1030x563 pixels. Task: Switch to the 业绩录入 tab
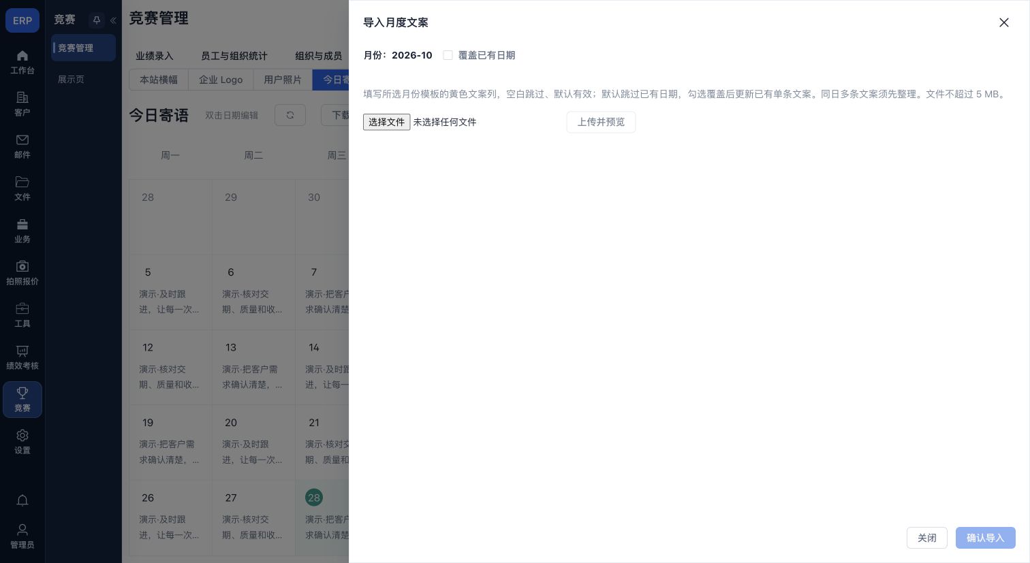tap(155, 56)
